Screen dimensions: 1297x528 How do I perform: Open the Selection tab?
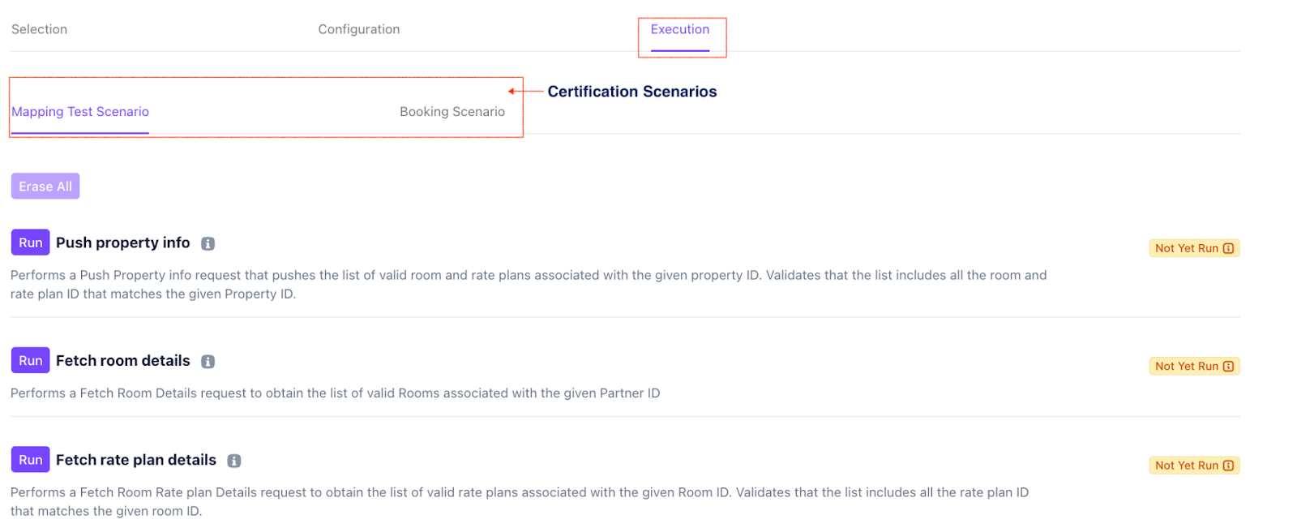coord(39,29)
